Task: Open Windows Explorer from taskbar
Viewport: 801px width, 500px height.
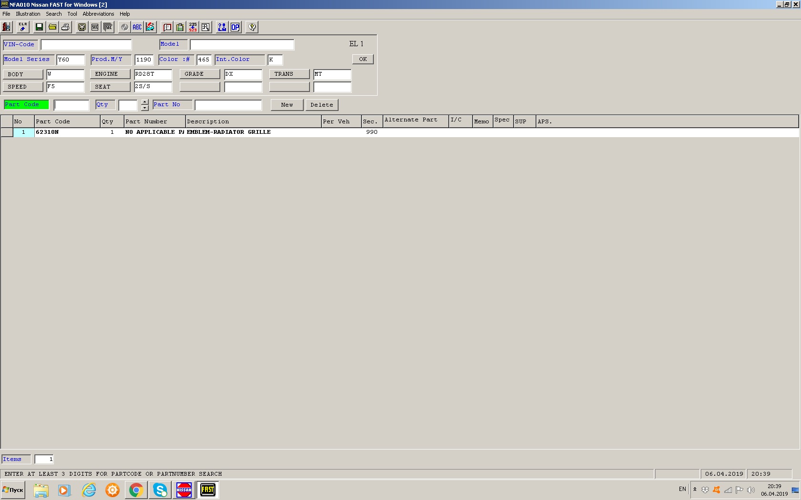Action: coord(41,490)
